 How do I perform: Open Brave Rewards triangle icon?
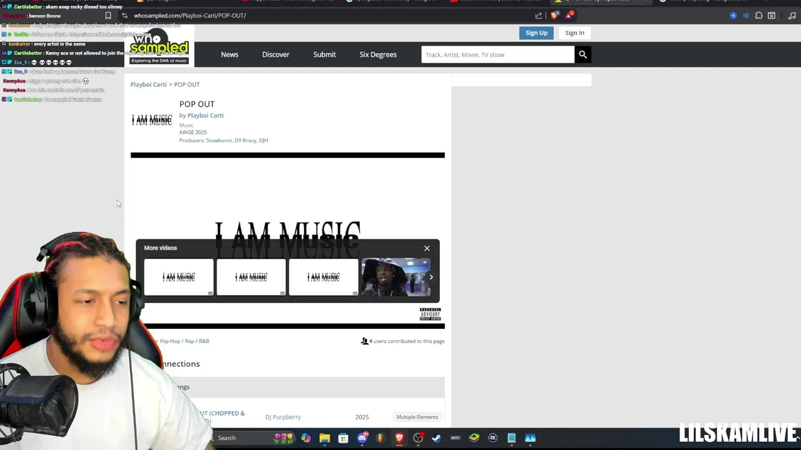569,16
